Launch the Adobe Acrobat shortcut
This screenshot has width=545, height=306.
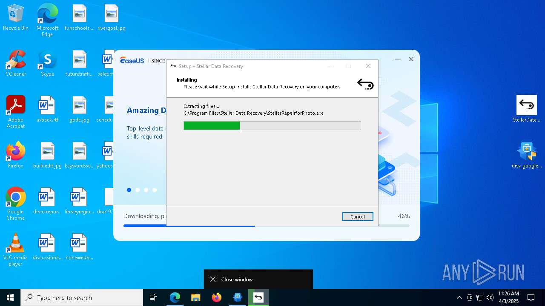click(16, 112)
